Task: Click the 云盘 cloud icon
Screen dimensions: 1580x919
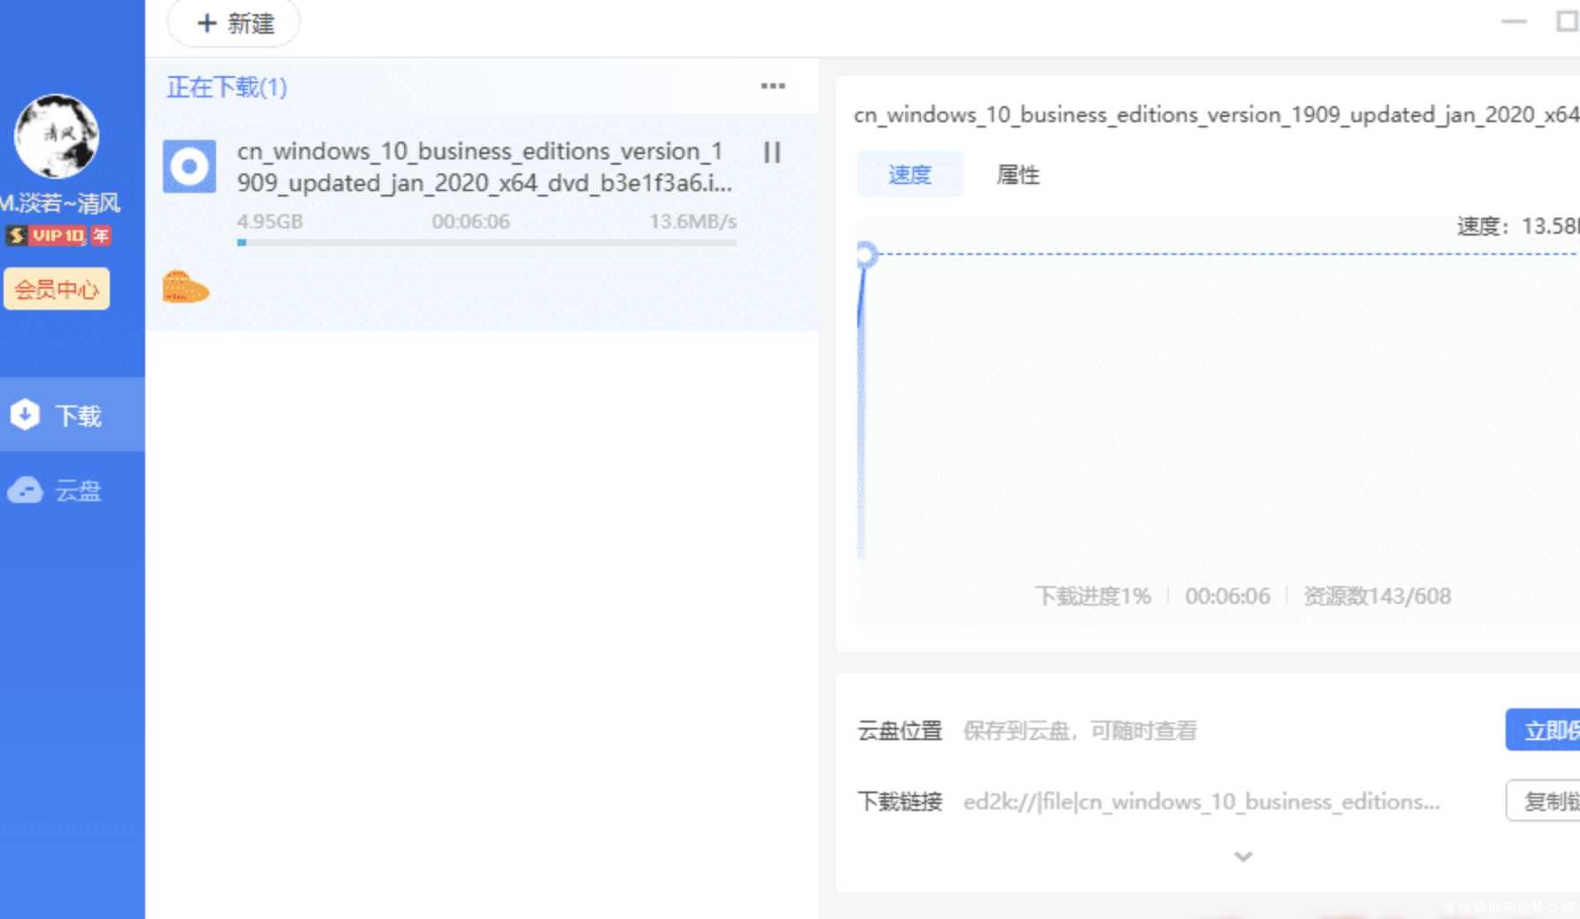Action: point(25,490)
